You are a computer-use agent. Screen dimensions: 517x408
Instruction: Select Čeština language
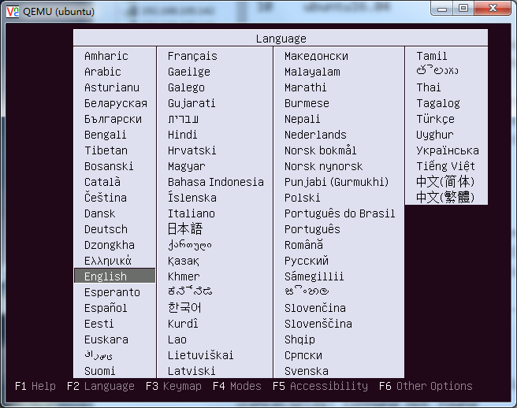tap(106, 197)
